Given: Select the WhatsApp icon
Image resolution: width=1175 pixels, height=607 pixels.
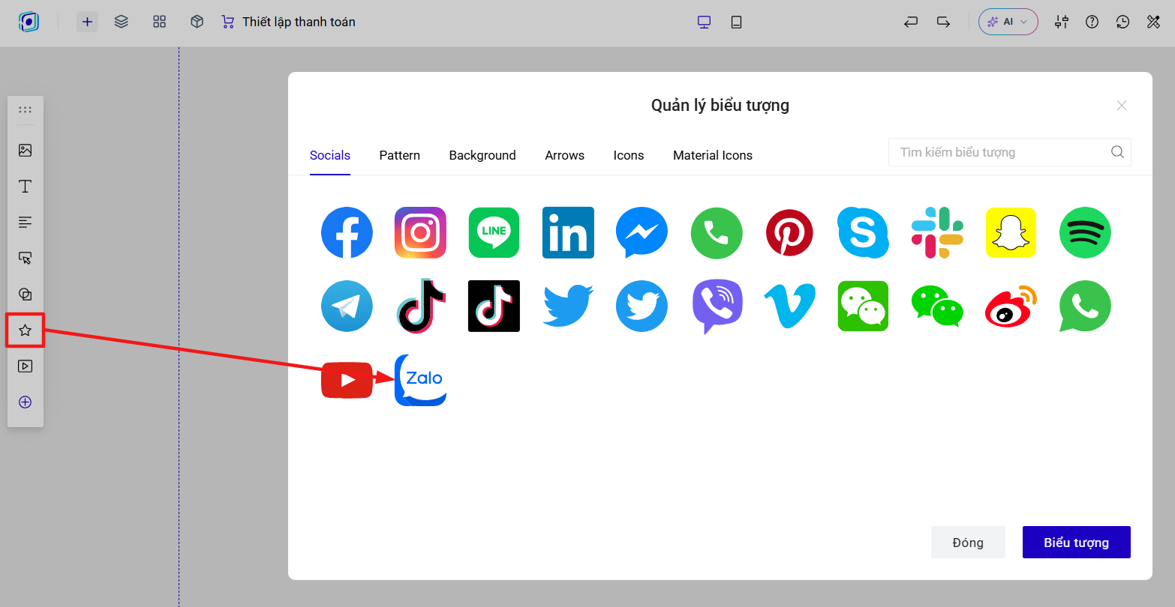Looking at the screenshot, I should pyautogui.click(x=1085, y=306).
